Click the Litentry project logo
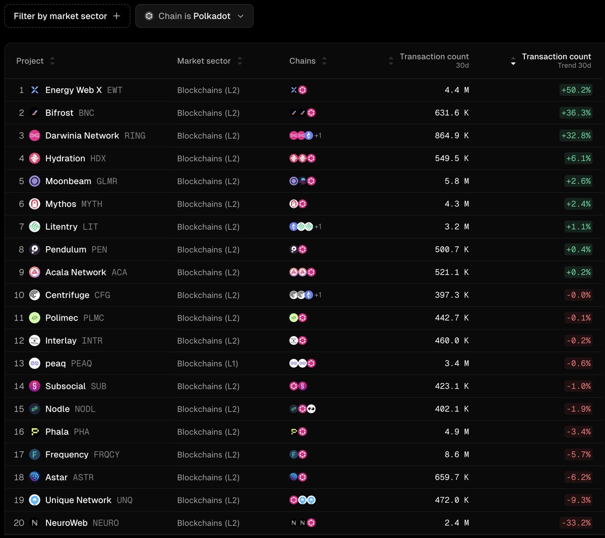This screenshot has width=605, height=538. (34, 227)
